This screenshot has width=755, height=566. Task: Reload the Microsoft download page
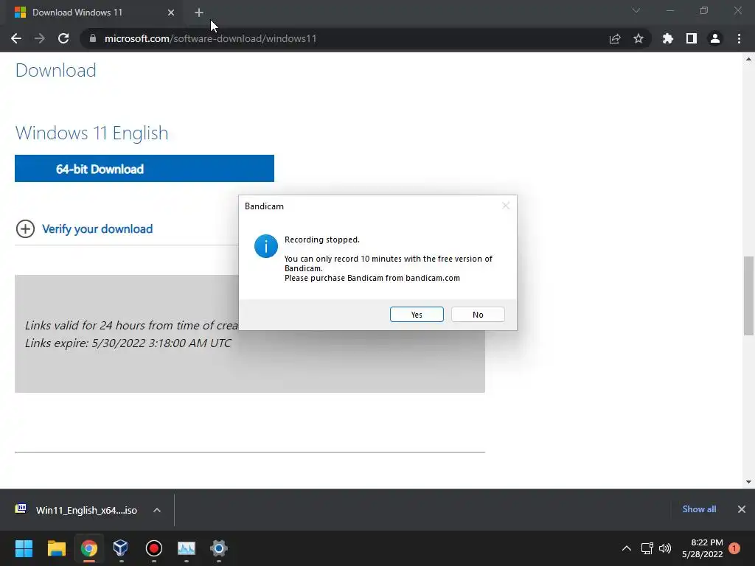[63, 38]
